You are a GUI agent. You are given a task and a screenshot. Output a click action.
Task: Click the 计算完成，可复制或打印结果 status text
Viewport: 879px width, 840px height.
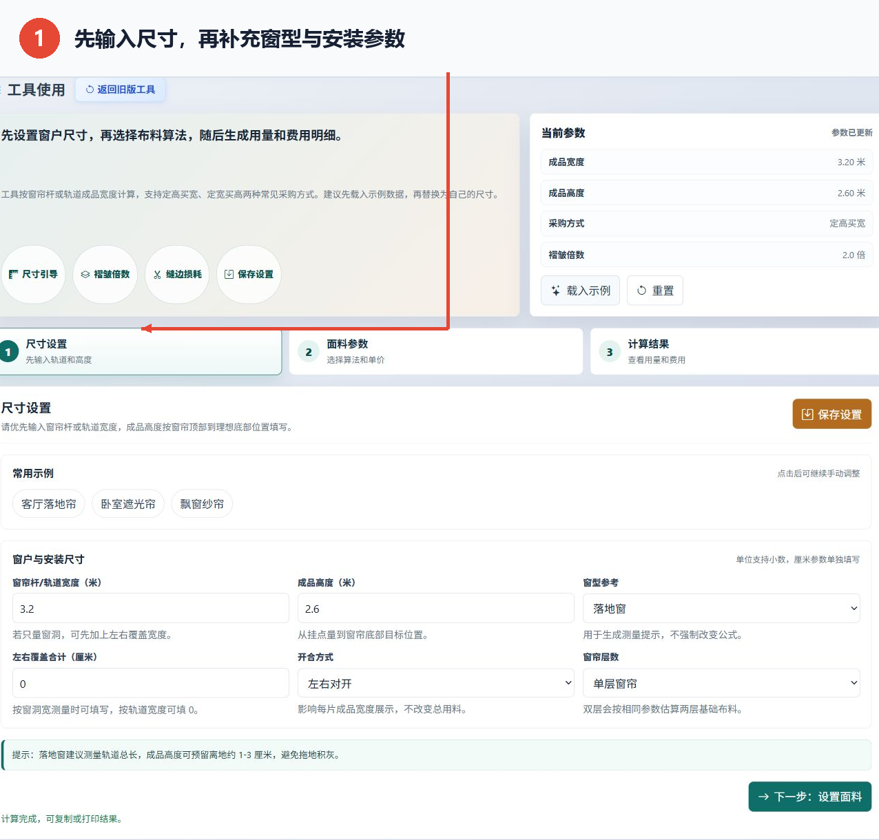pyautogui.click(x=63, y=819)
